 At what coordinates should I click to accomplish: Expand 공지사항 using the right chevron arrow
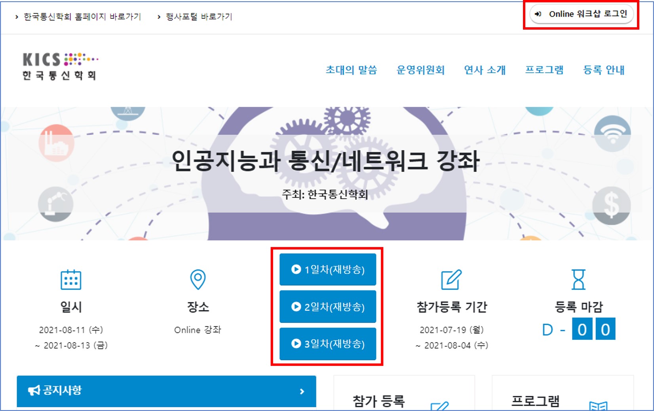pos(302,391)
